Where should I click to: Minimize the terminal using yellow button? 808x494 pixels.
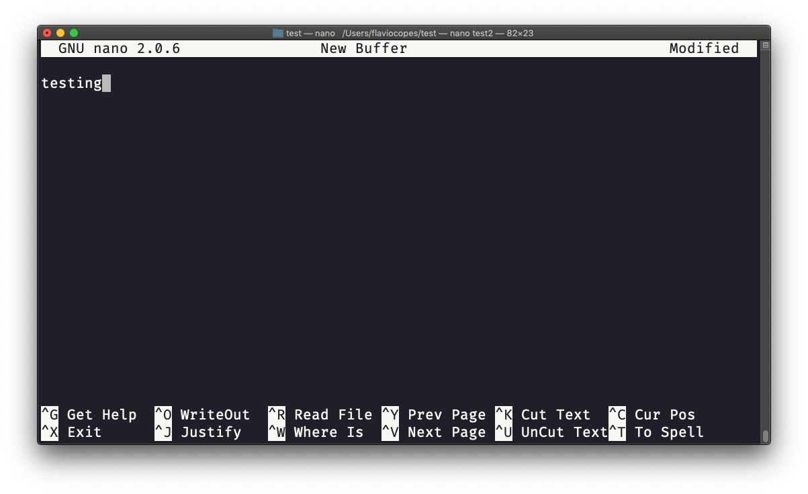60,33
